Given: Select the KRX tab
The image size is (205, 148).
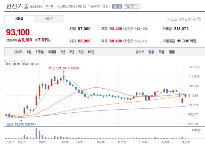Looking at the screenshot, I should [x=19, y=19].
